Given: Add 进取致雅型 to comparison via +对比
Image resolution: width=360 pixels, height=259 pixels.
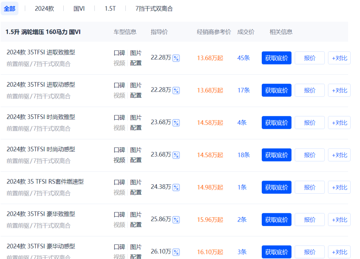Looking at the screenshot, I should [x=339, y=58].
